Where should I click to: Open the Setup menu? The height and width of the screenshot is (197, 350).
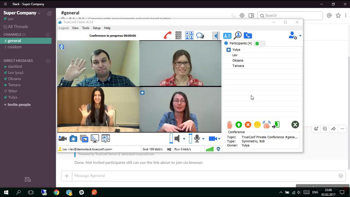(97, 28)
